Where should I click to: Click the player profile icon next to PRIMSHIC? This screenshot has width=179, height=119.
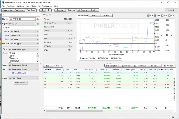click(38, 19)
